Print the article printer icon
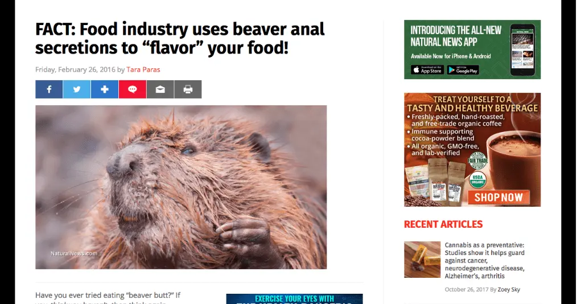 188,89
